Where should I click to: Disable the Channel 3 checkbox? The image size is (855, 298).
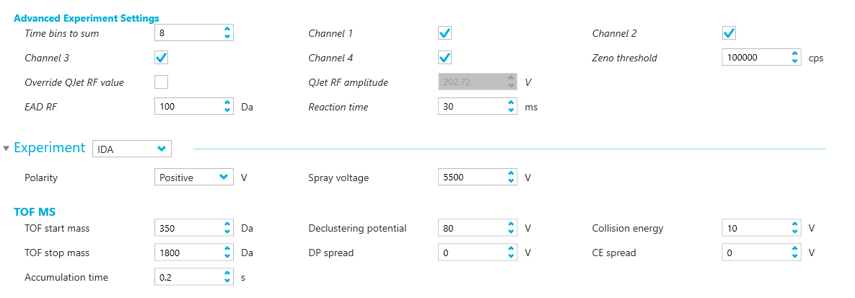coord(161,58)
